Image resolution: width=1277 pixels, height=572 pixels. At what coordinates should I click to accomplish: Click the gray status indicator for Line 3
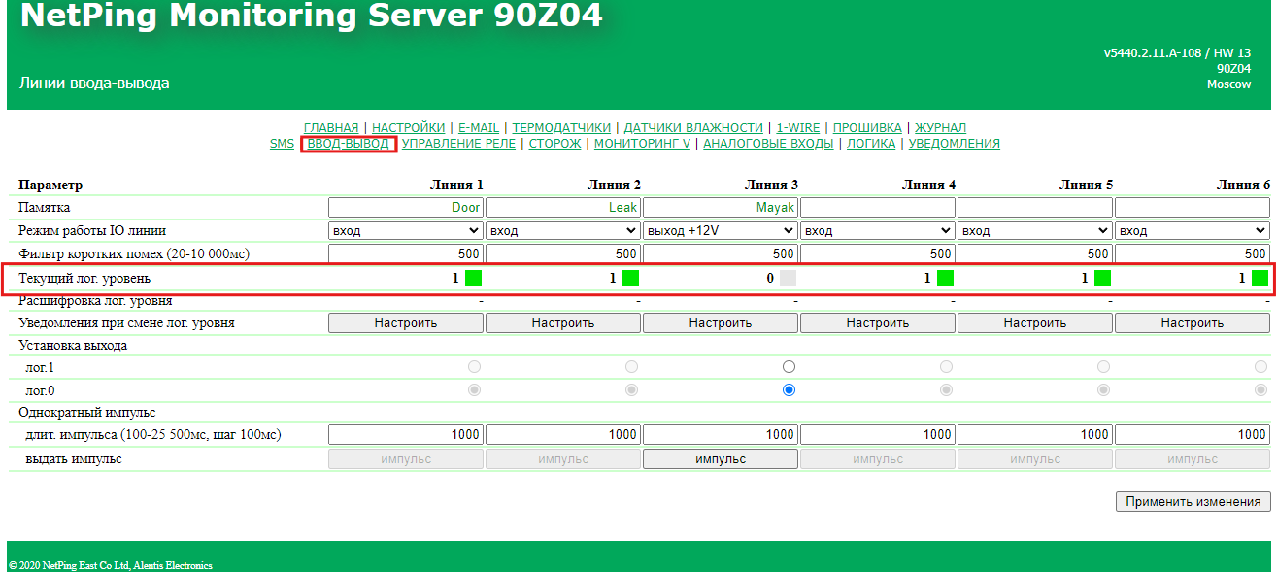788,279
